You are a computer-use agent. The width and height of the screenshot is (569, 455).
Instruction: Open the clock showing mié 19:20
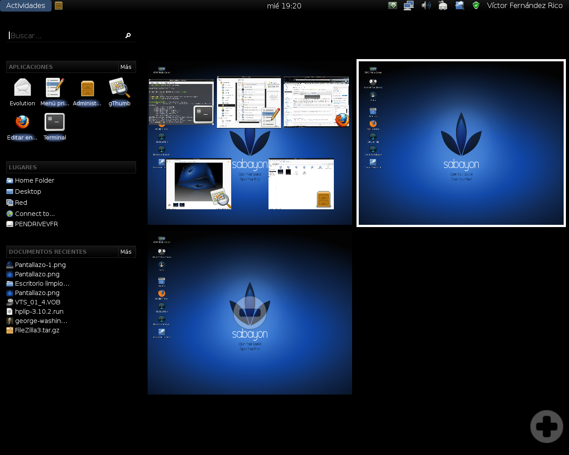284,6
